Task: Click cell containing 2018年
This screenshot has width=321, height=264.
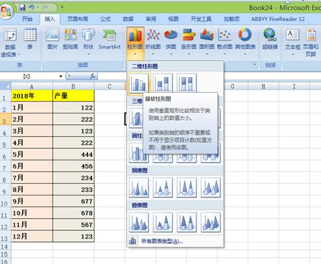Action: tap(32, 96)
